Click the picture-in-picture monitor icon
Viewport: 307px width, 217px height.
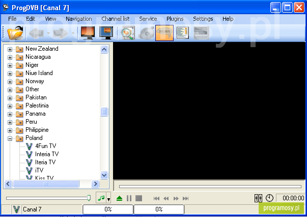pos(106,33)
